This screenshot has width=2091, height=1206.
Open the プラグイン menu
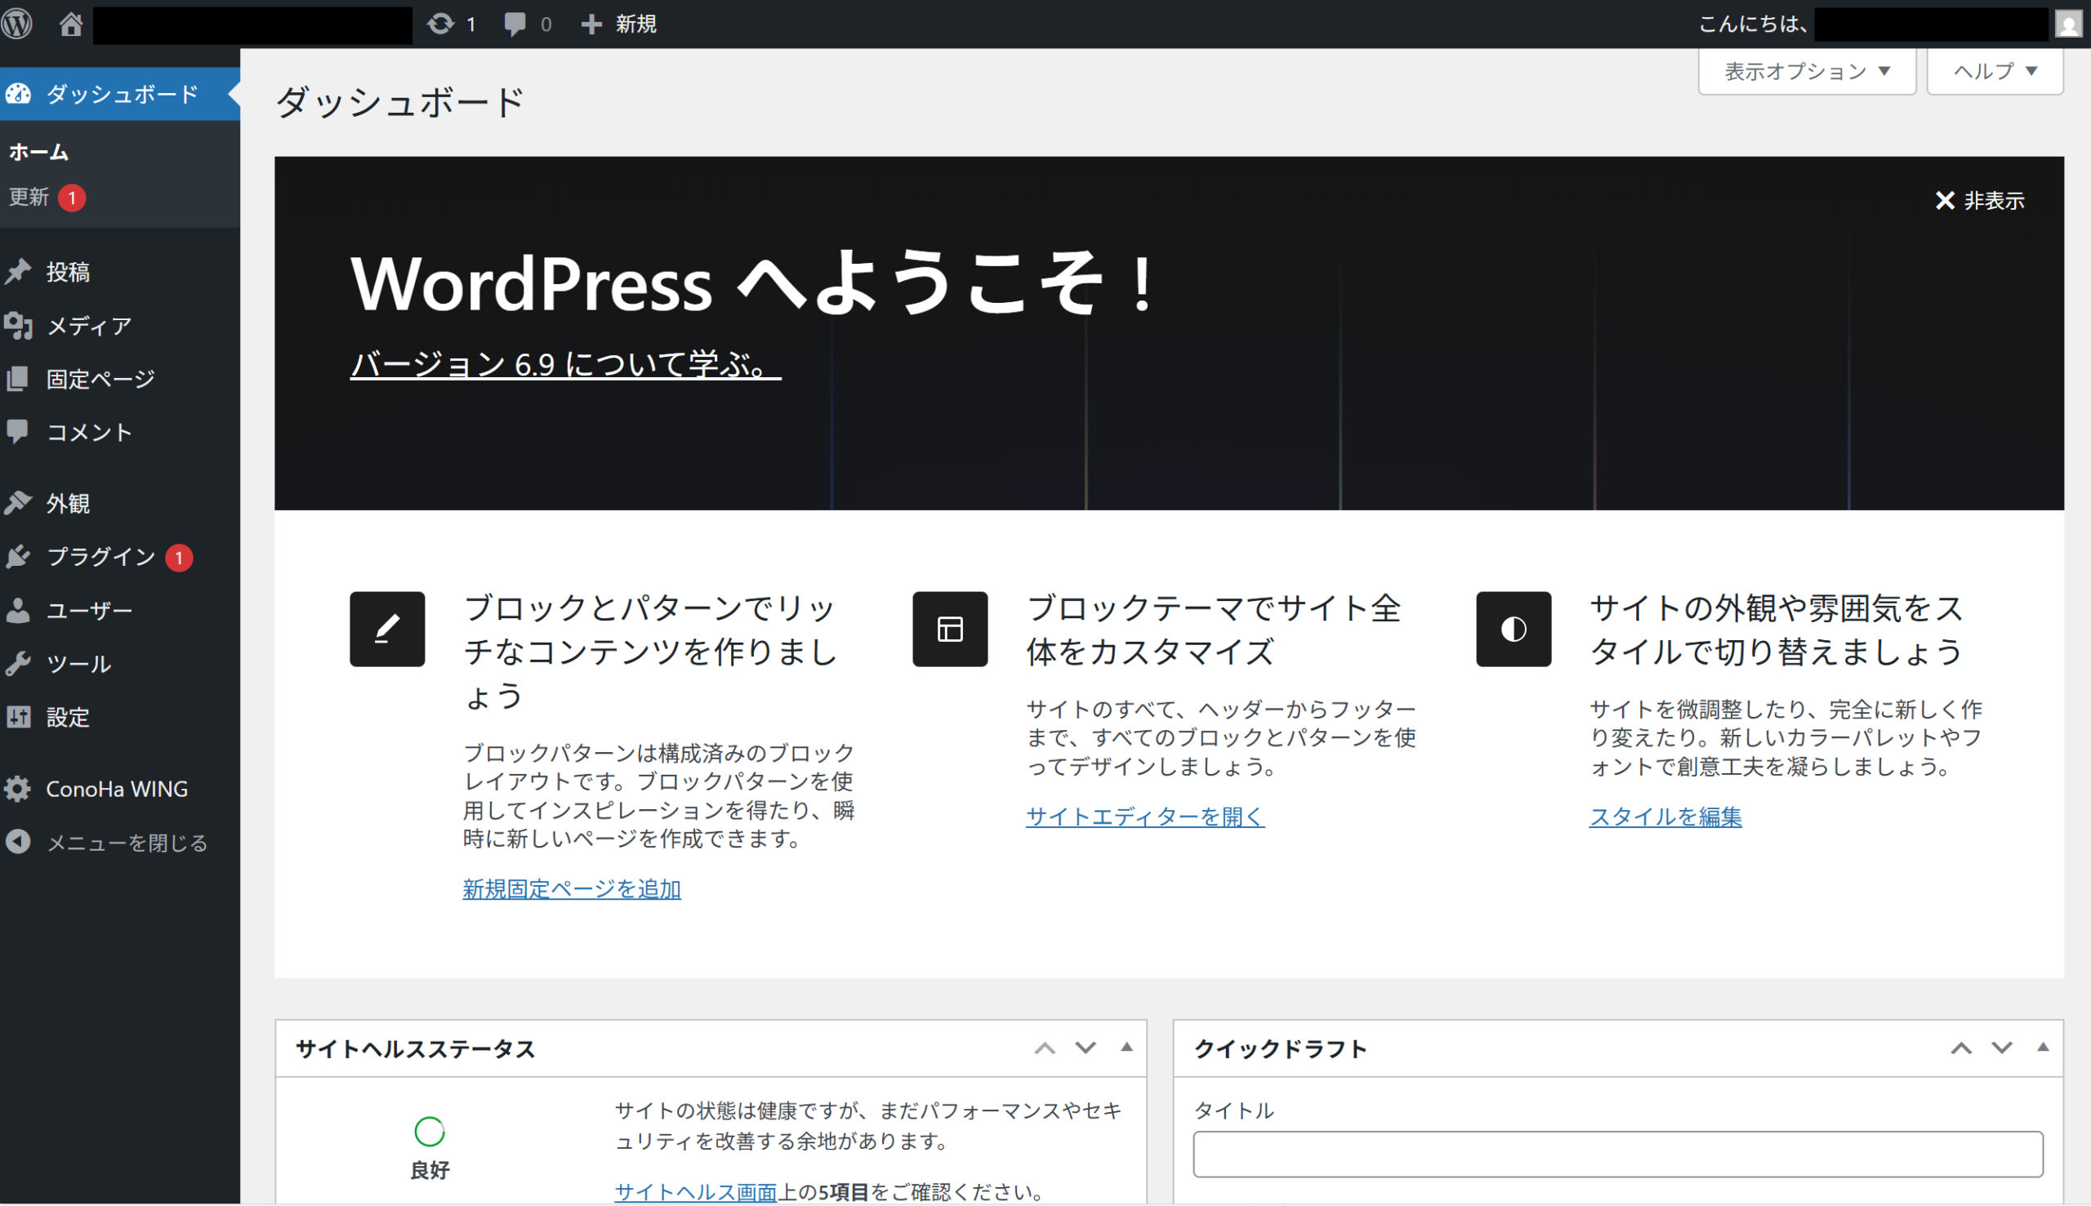pos(101,557)
